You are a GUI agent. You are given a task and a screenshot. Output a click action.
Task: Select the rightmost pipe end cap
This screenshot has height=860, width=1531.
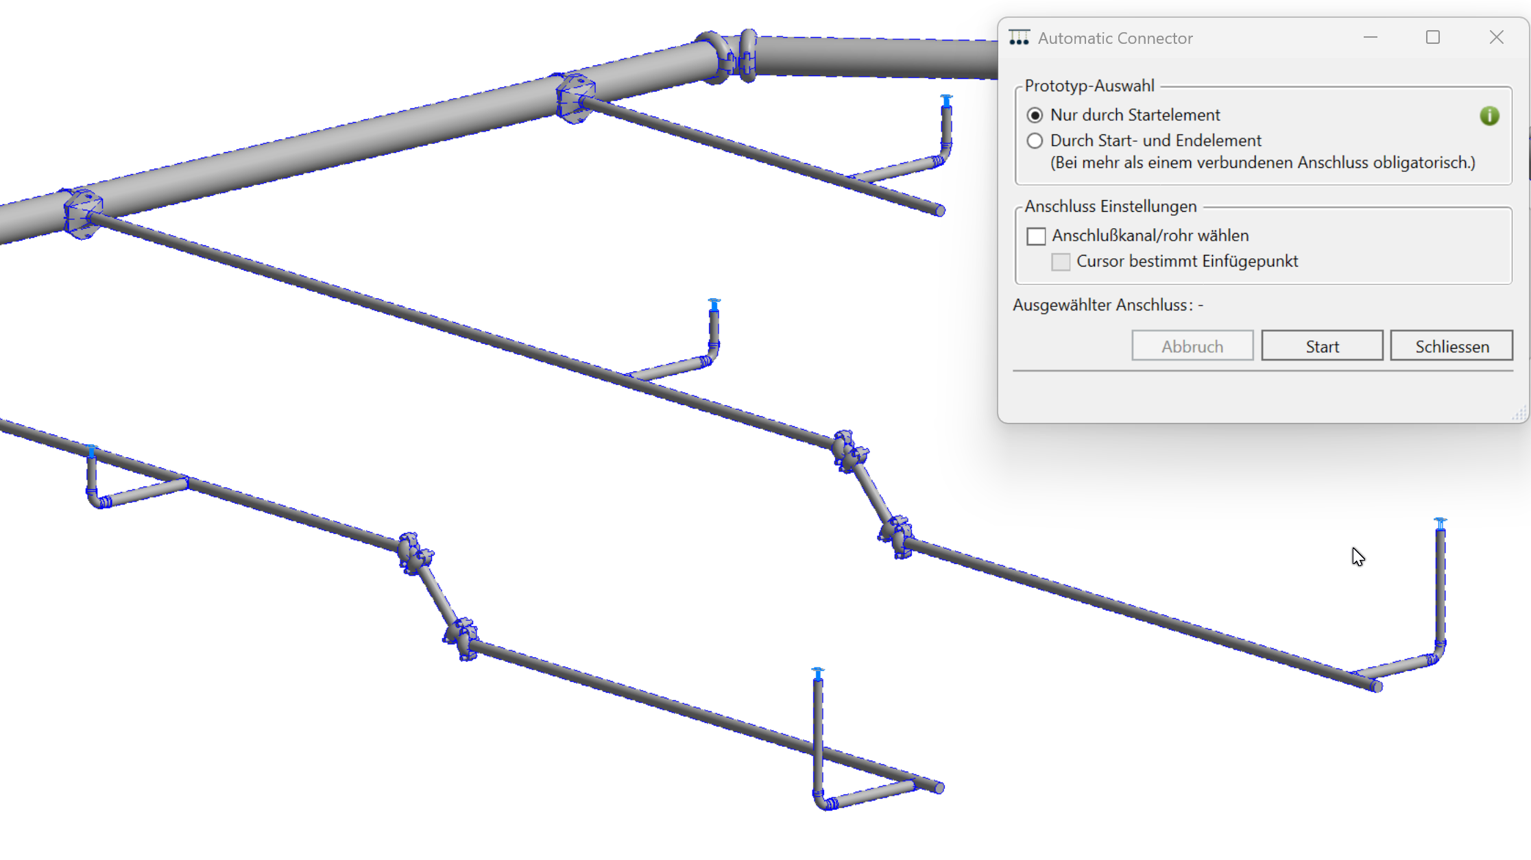tap(1376, 687)
